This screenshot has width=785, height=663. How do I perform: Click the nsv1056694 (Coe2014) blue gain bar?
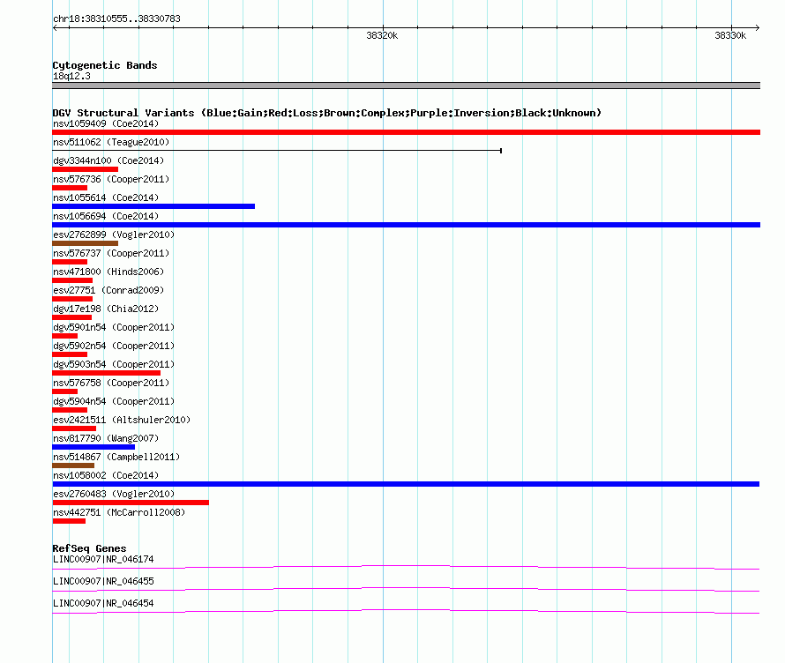pos(406,225)
